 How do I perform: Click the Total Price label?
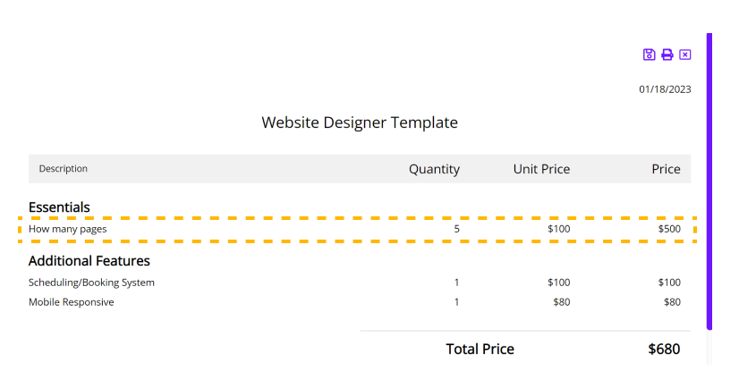480,349
